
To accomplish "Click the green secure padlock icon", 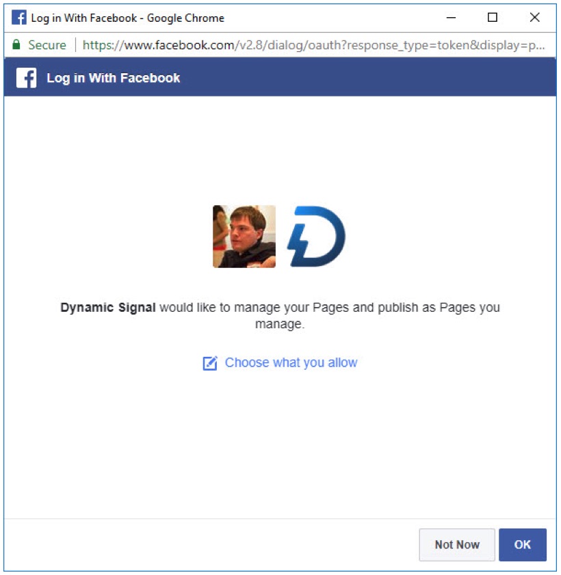I will [x=16, y=44].
